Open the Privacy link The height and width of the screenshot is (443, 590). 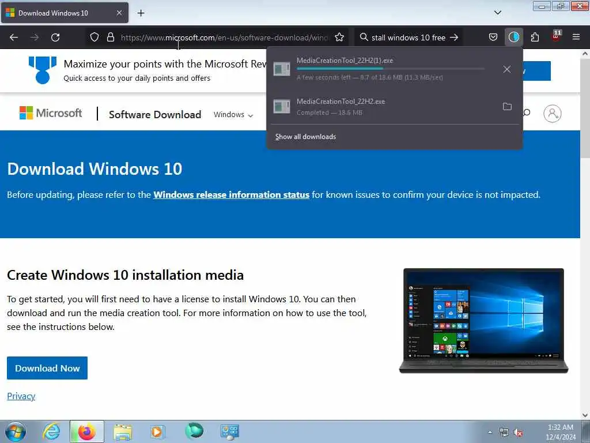pyautogui.click(x=21, y=396)
